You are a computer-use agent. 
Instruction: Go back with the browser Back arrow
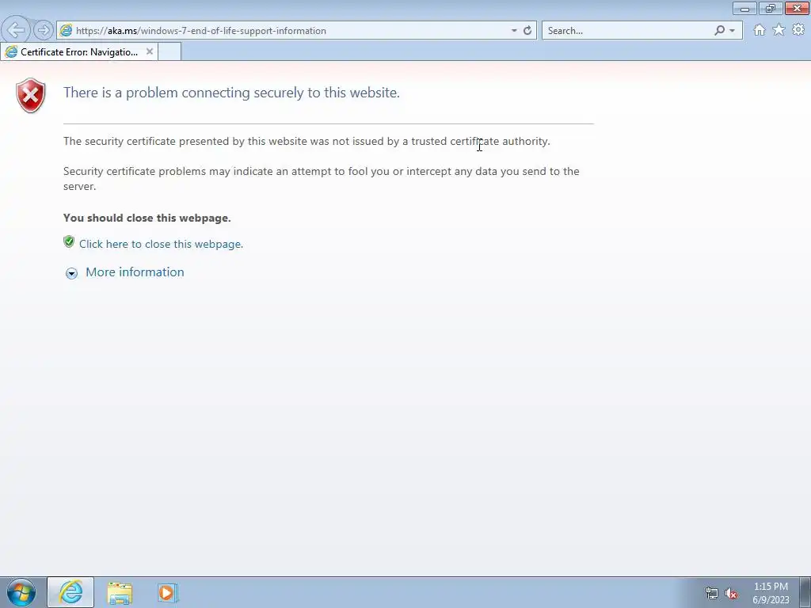[x=16, y=30]
